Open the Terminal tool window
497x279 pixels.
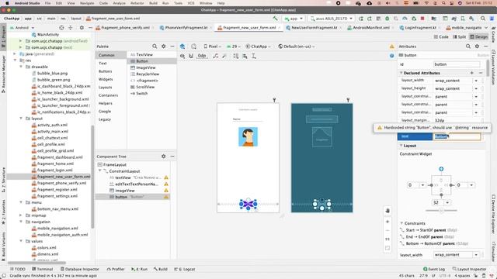(x=42, y=269)
